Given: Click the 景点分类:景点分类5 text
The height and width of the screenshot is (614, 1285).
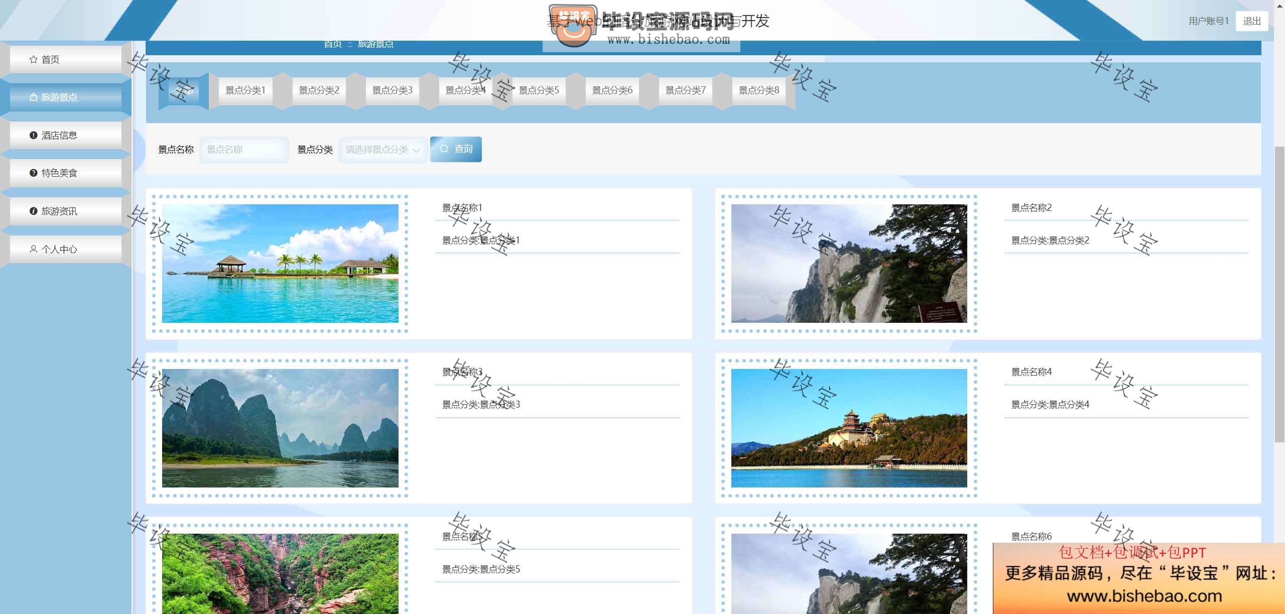Looking at the screenshot, I should 481,569.
